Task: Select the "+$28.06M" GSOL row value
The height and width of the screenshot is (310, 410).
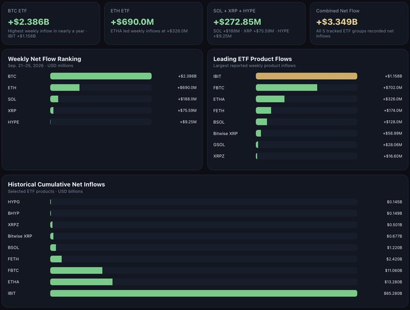Action: pyautogui.click(x=392, y=145)
